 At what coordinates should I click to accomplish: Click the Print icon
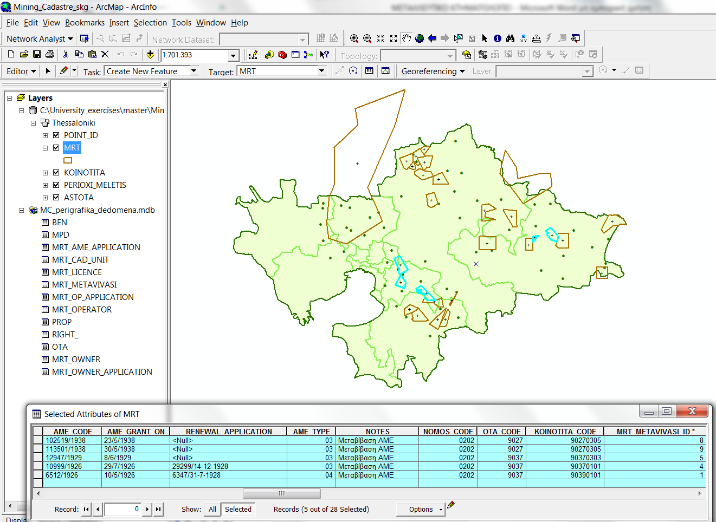click(x=50, y=54)
